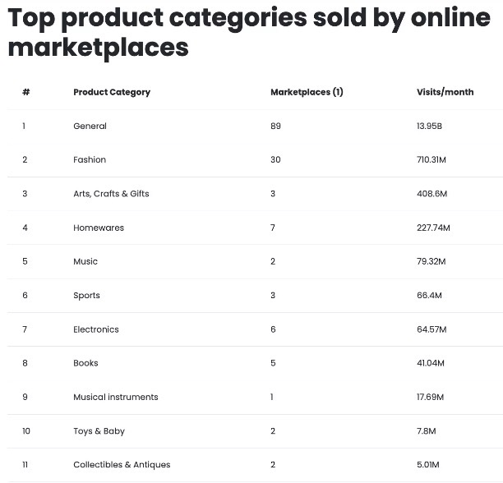Click the Sports category name
503x483 pixels.
tap(86, 296)
